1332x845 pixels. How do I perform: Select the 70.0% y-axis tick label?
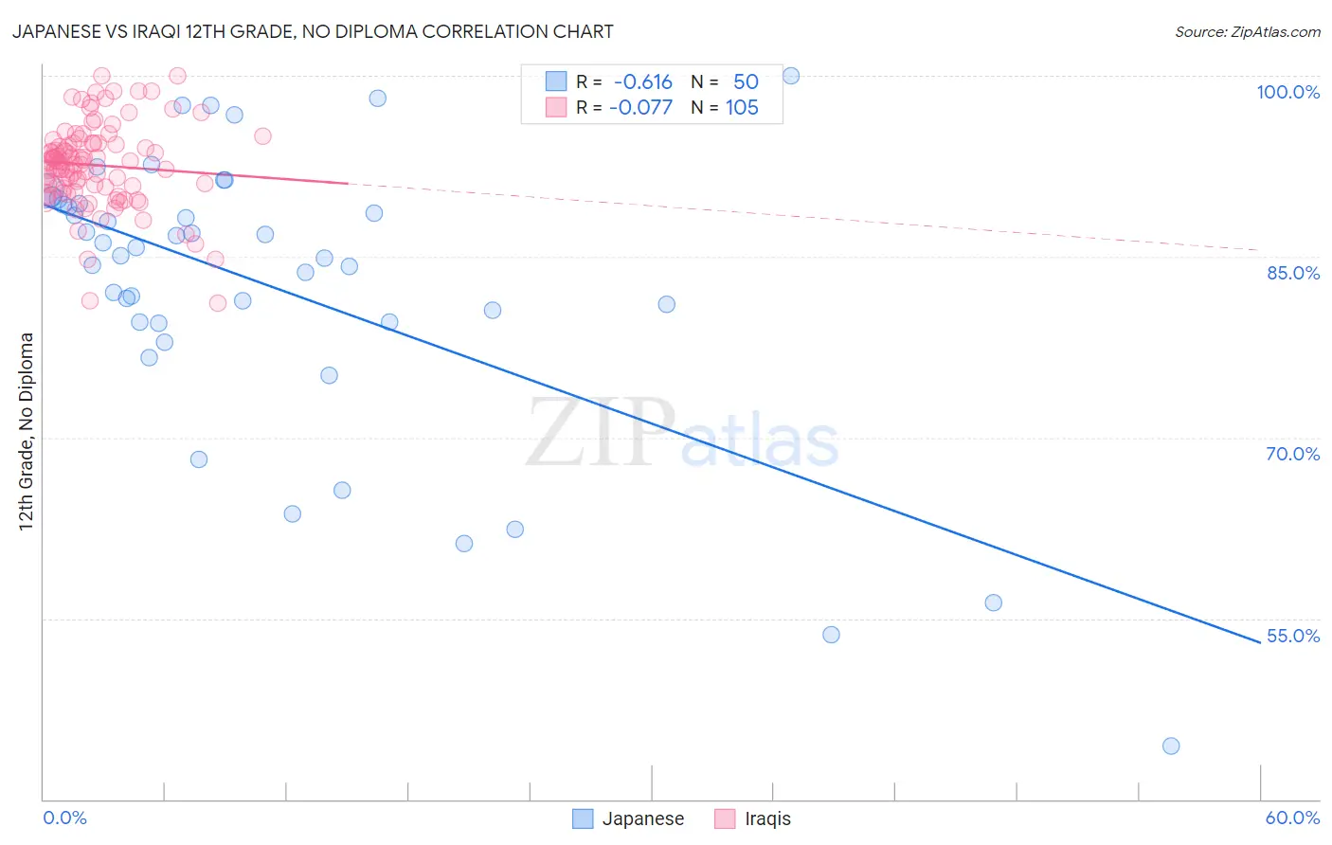click(1292, 454)
